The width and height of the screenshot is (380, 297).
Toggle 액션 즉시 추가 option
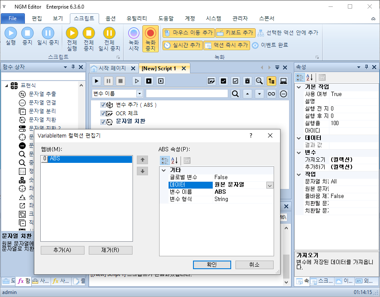(x=226, y=45)
